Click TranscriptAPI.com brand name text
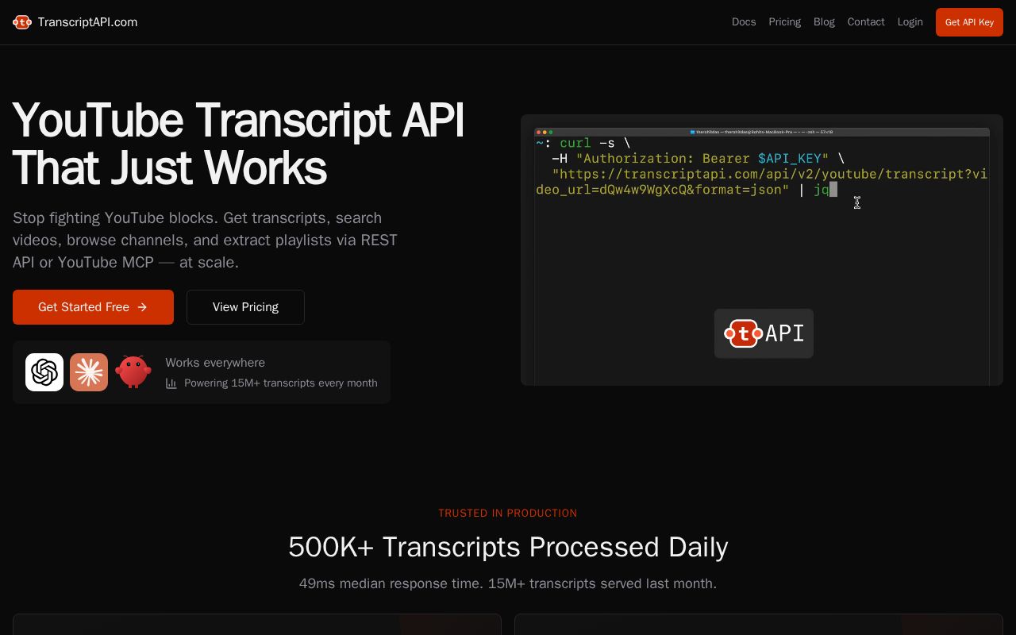The image size is (1016, 635). (87, 22)
